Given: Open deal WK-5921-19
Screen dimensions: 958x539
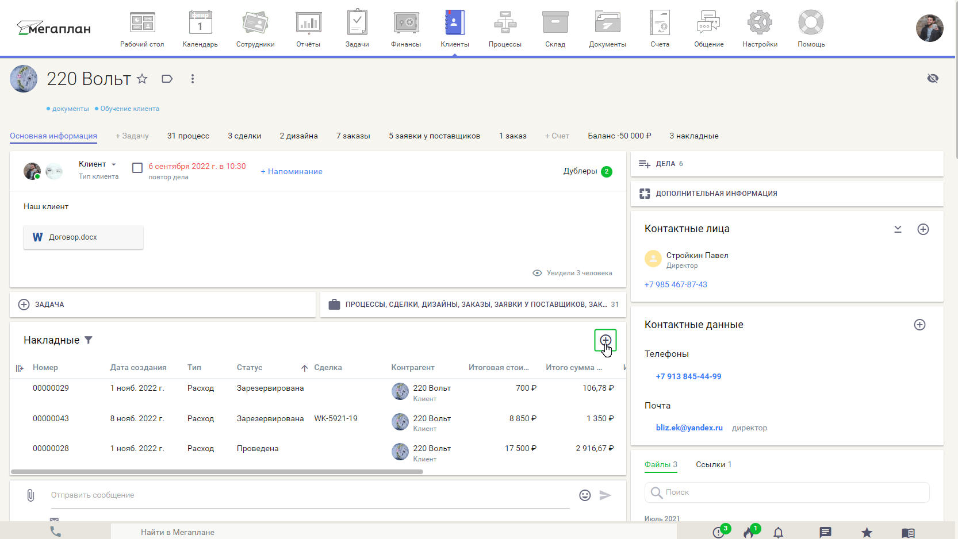Looking at the screenshot, I should (336, 418).
